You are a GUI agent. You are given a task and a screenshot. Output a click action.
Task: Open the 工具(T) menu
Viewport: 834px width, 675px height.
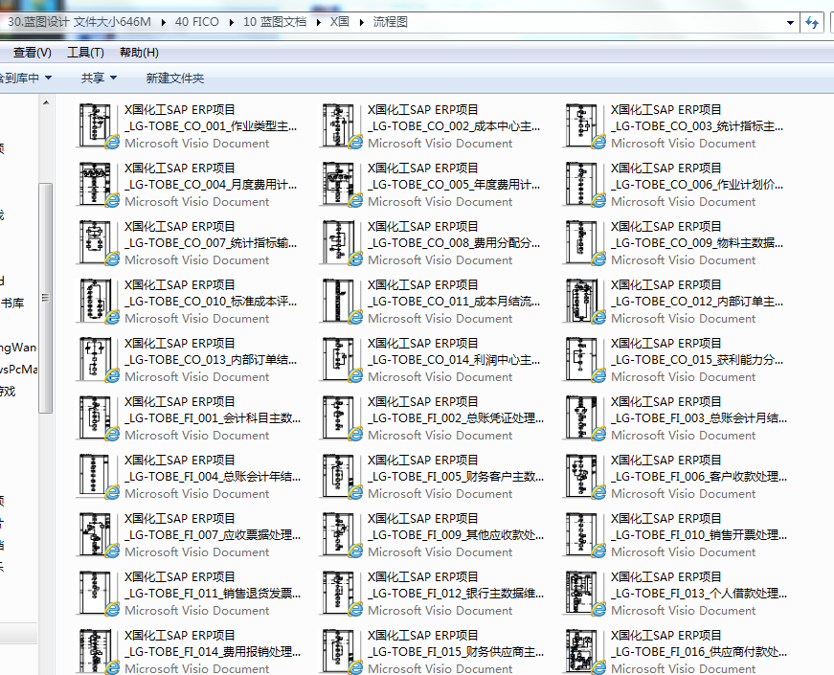coord(85,53)
